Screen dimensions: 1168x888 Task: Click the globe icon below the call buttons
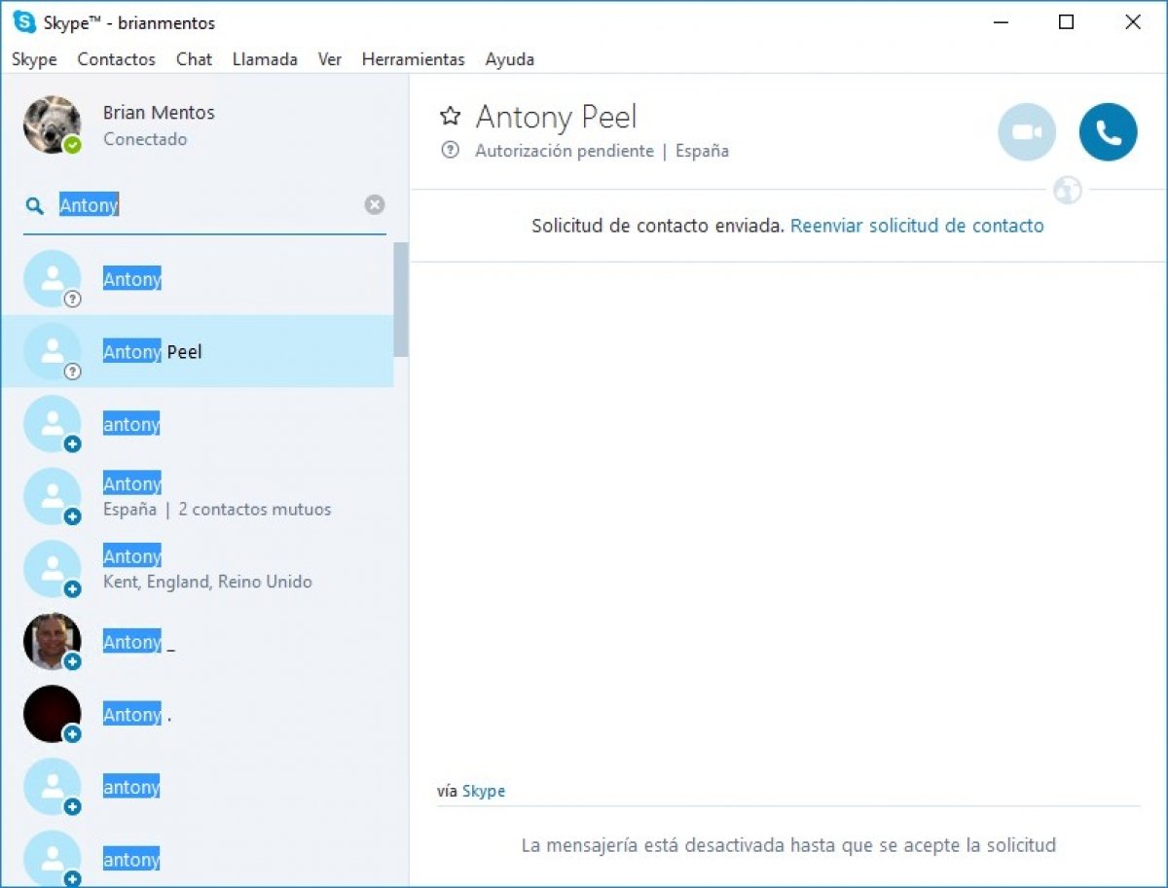pos(1068,190)
